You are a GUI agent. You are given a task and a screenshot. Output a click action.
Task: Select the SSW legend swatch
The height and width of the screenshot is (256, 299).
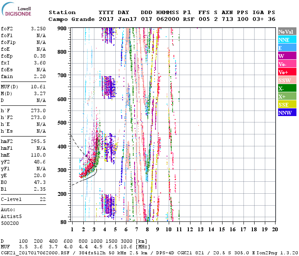287,80
